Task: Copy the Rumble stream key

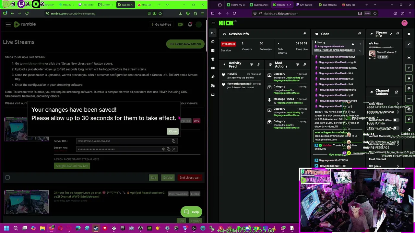Action: (x=169, y=149)
